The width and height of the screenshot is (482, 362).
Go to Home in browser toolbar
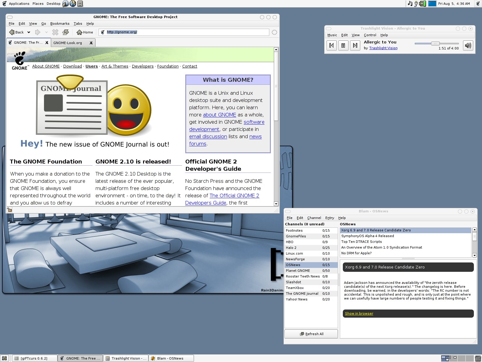[x=85, y=32]
